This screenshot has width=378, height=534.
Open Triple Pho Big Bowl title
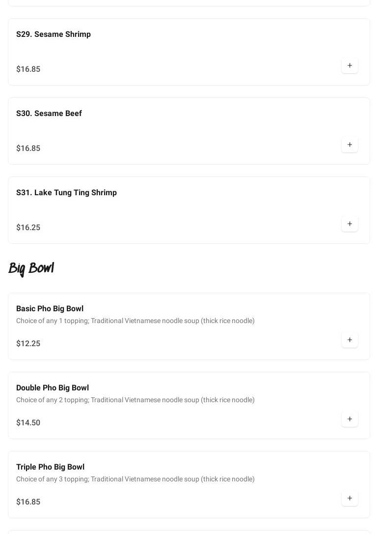50,467
